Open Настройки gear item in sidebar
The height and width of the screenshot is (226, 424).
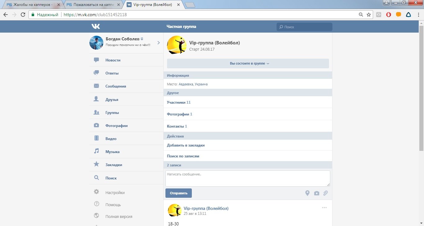click(x=115, y=192)
